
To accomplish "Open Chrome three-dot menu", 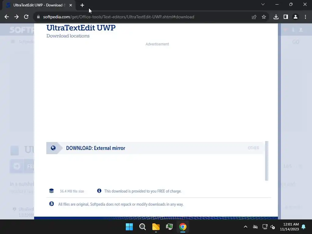I will coord(305,17).
